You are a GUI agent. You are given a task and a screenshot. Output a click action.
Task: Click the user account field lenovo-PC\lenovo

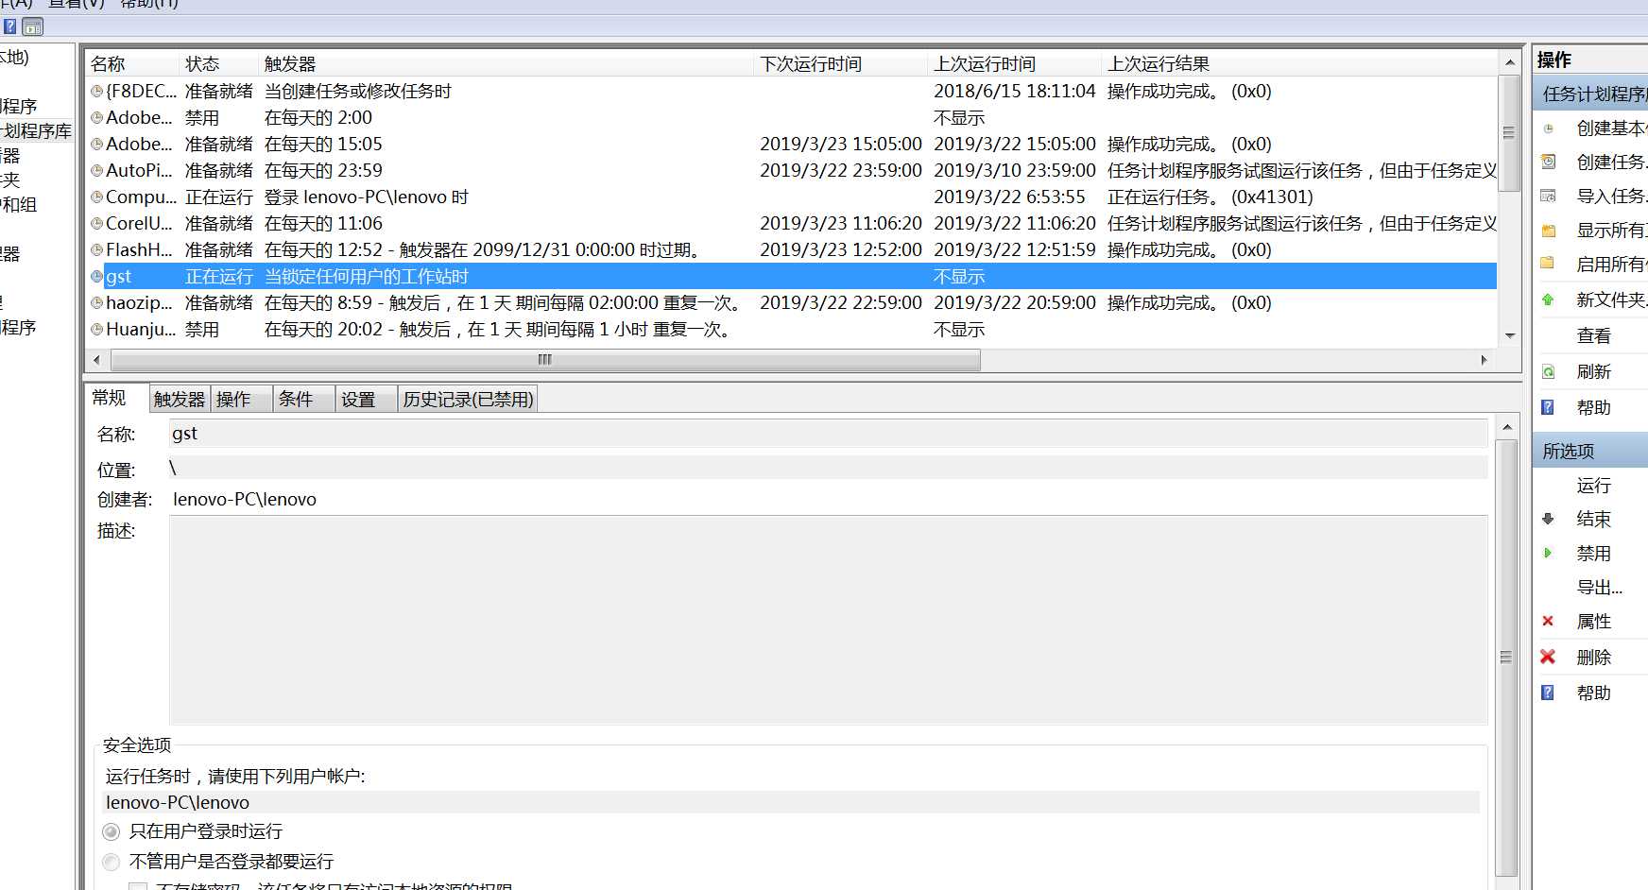790,802
